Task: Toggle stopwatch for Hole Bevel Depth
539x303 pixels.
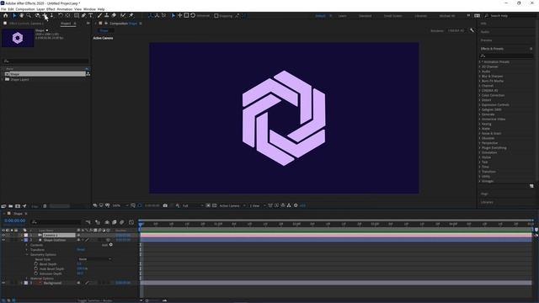Action: [x=35, y=268]
